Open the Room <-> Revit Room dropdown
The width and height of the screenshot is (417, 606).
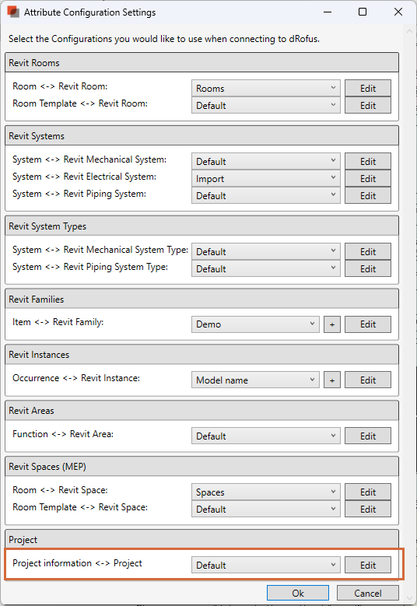pos(266,88)
